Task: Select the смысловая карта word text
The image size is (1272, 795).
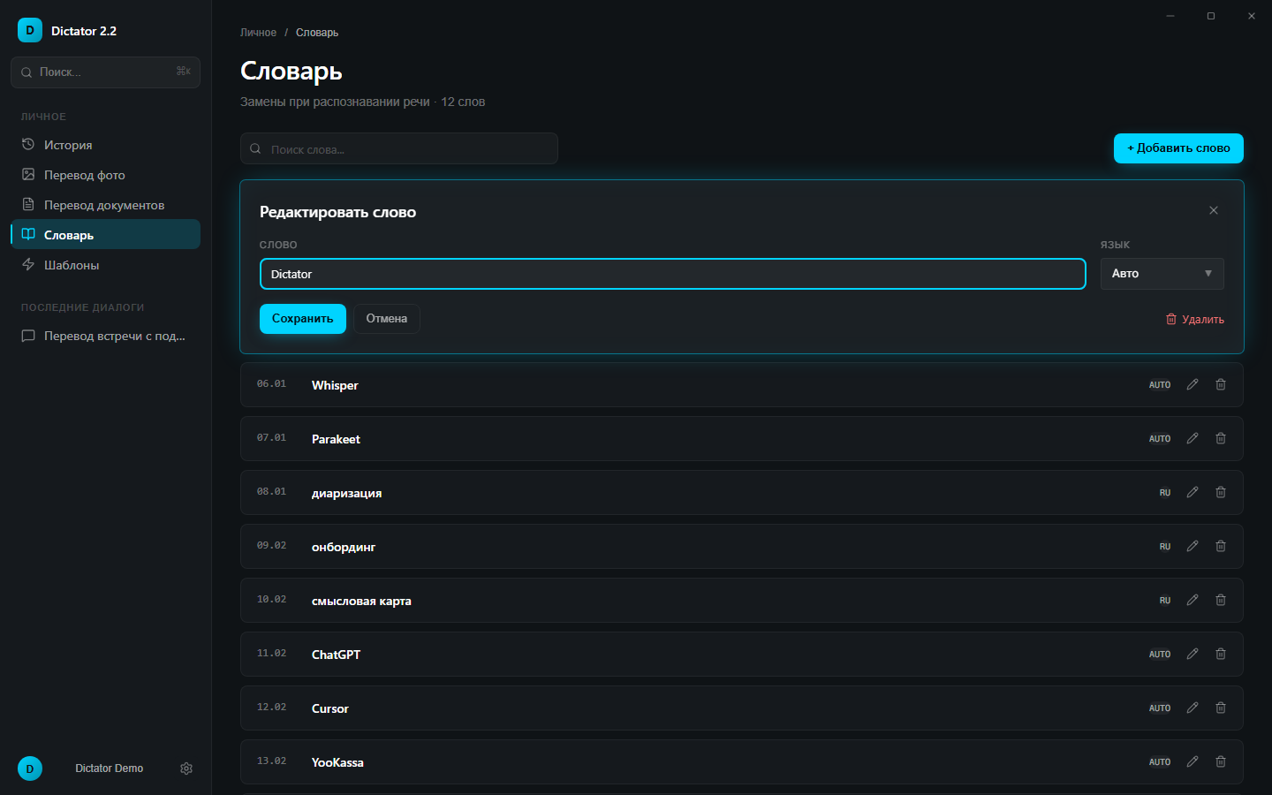Action: (x=361, y=601)
